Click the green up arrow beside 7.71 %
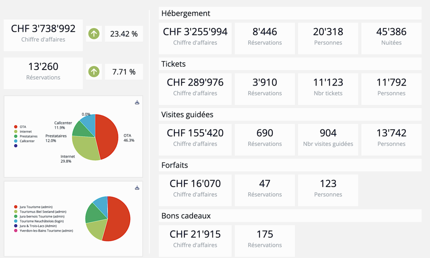 coord(94,72)
